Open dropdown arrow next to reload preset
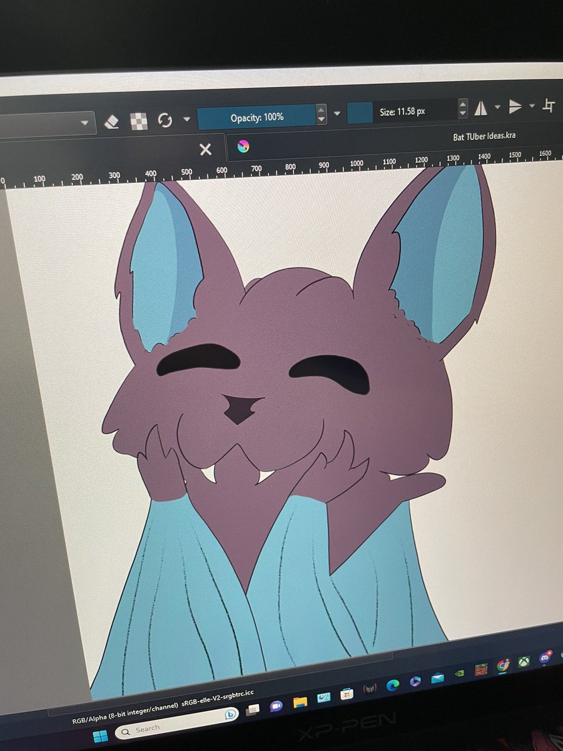The height and width of the screenshot is (751, 563). [186, 119]
